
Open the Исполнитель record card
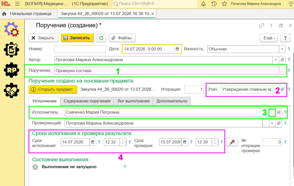coord(279,112)
